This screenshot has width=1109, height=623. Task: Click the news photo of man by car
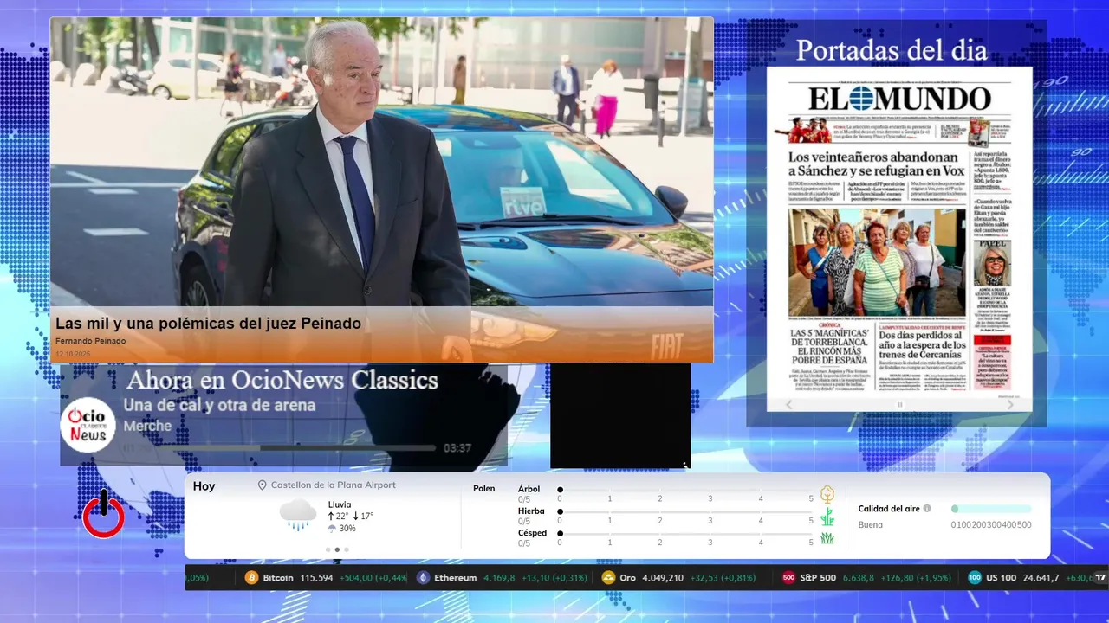point(381,189)
